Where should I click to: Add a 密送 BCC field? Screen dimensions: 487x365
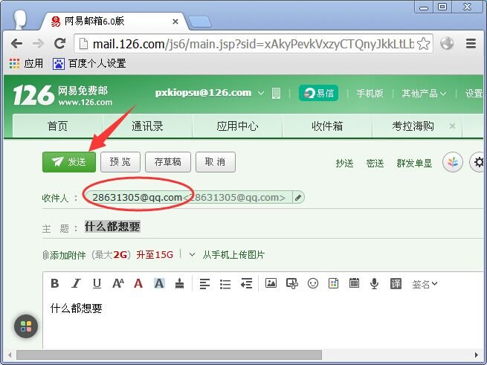click(x=375, y=163)
